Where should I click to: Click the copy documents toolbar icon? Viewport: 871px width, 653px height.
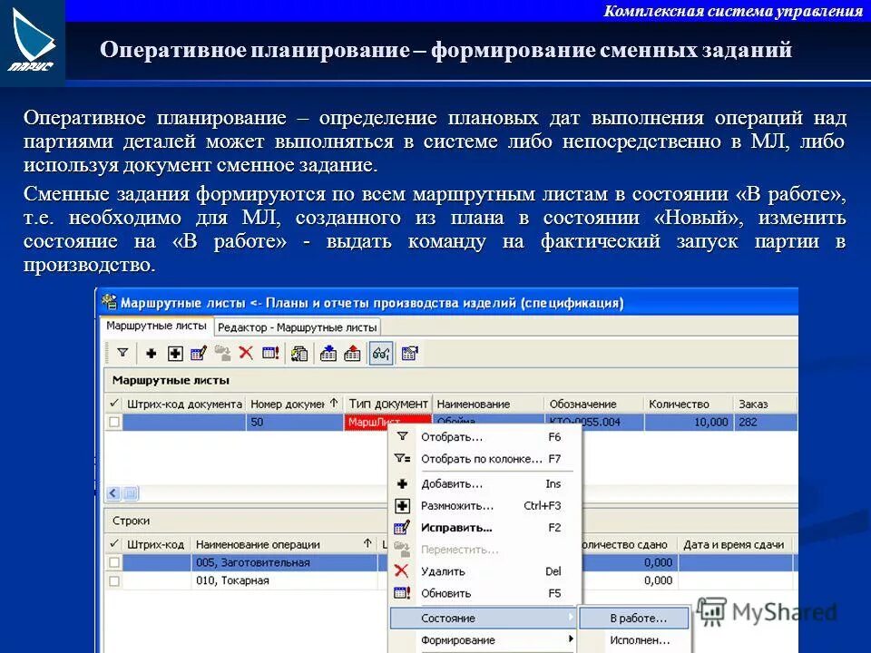[x=297, y=354]
